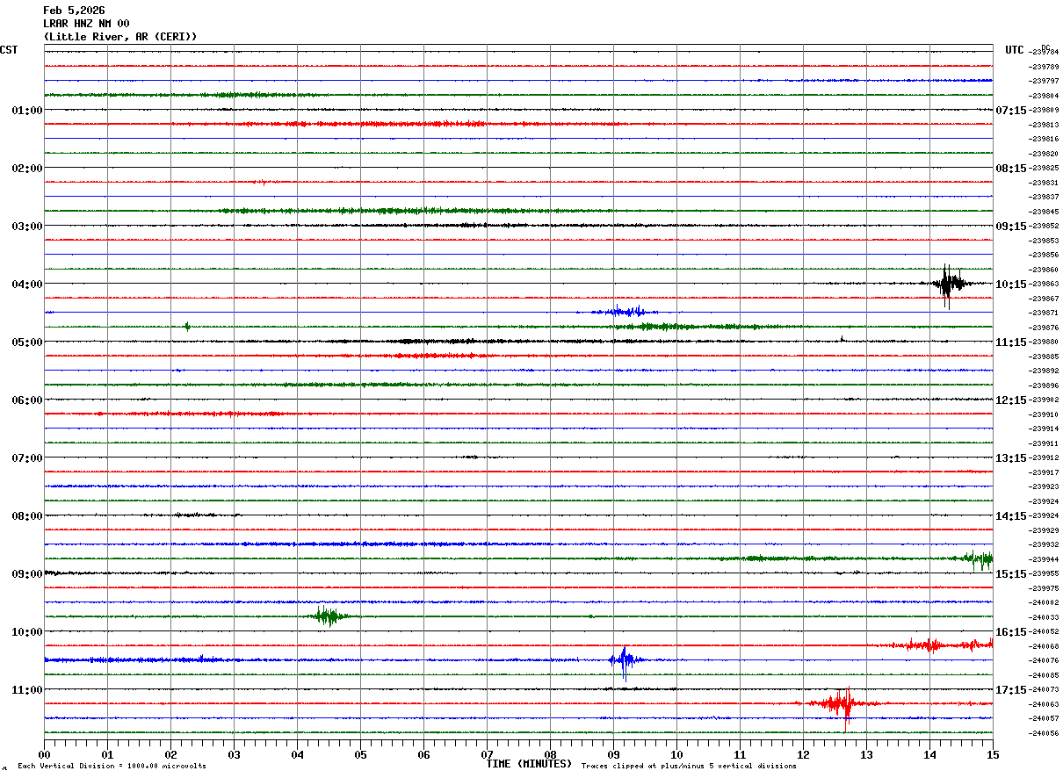Click minute 12 on the time axis

[x=803, y=754]
